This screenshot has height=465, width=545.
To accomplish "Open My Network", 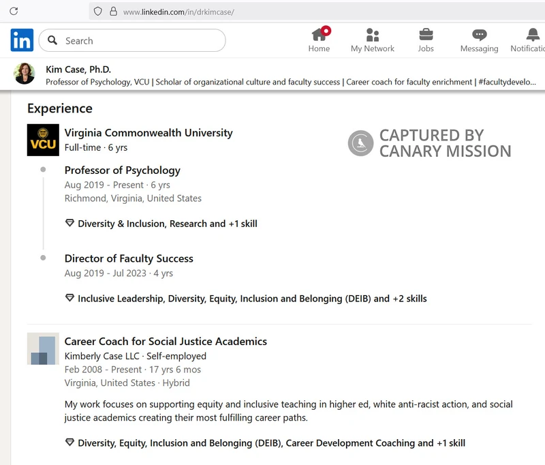I will click(x=372, y=40).
